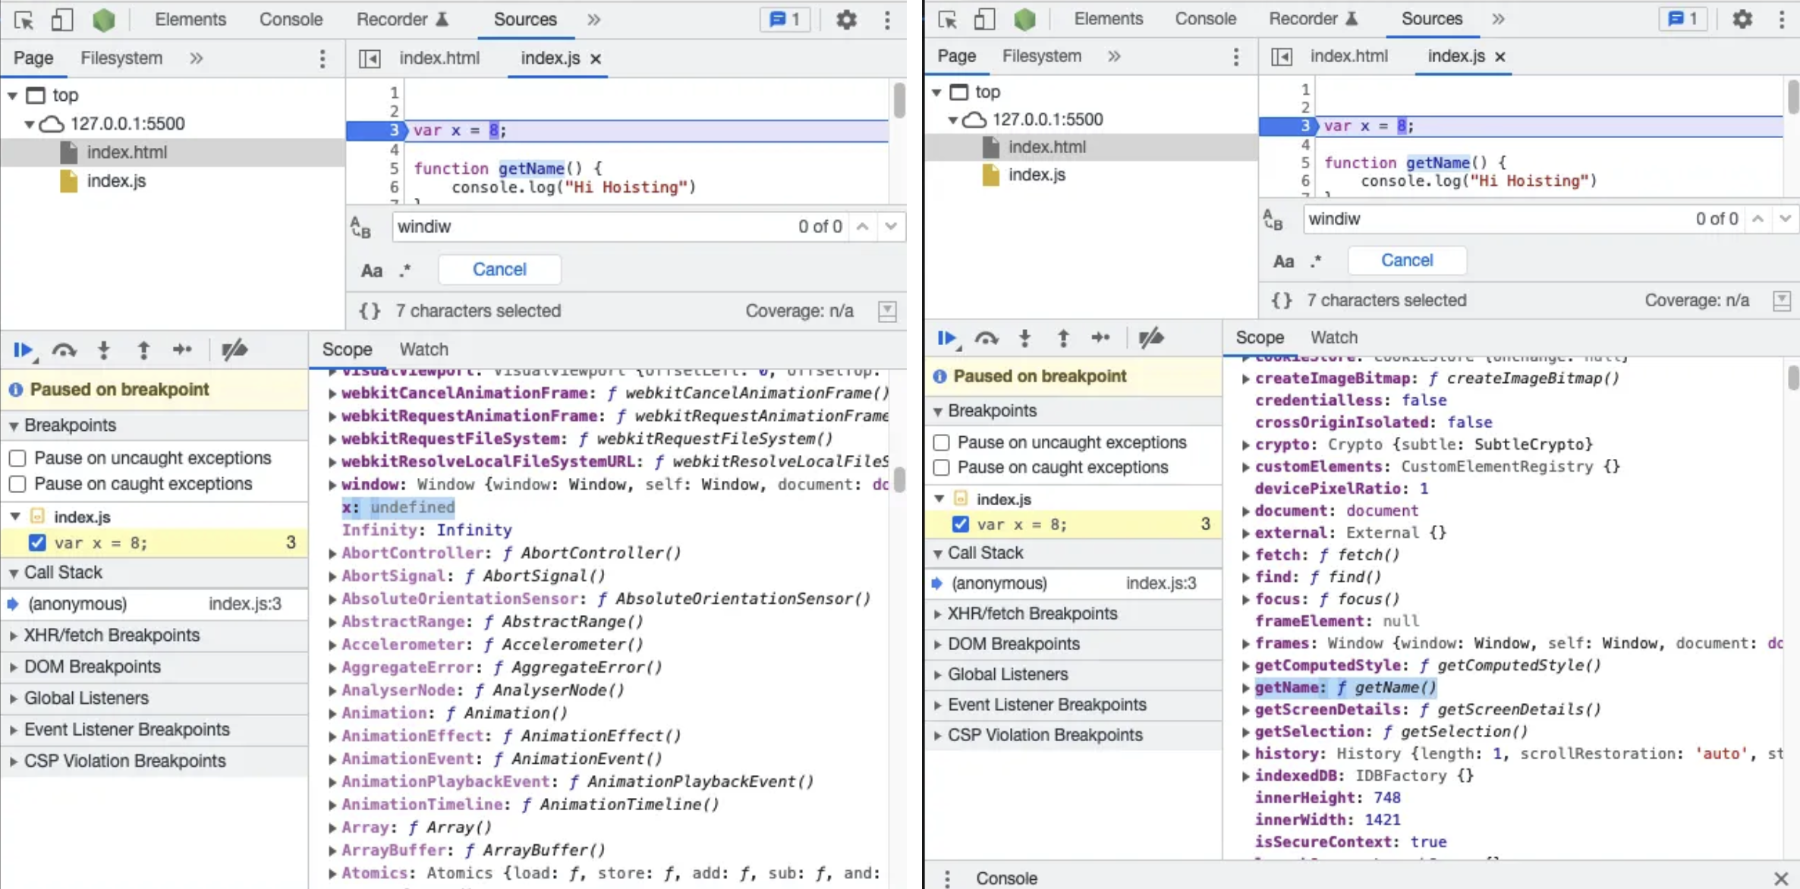
Task: Close the index.js tab in right editor
Action: 1500,57
